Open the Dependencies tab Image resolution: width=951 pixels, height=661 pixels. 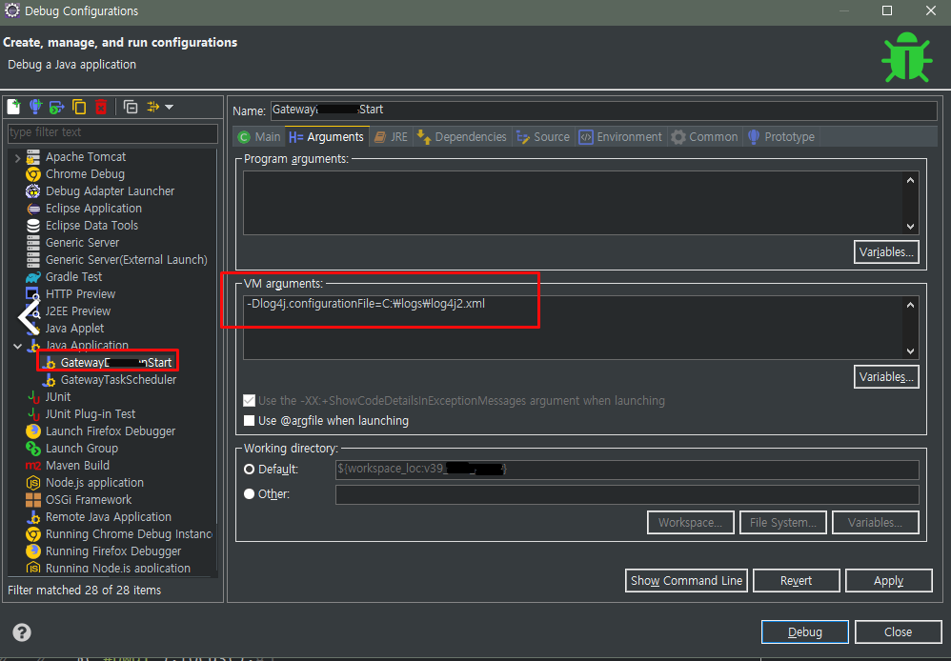click(461, 137)
